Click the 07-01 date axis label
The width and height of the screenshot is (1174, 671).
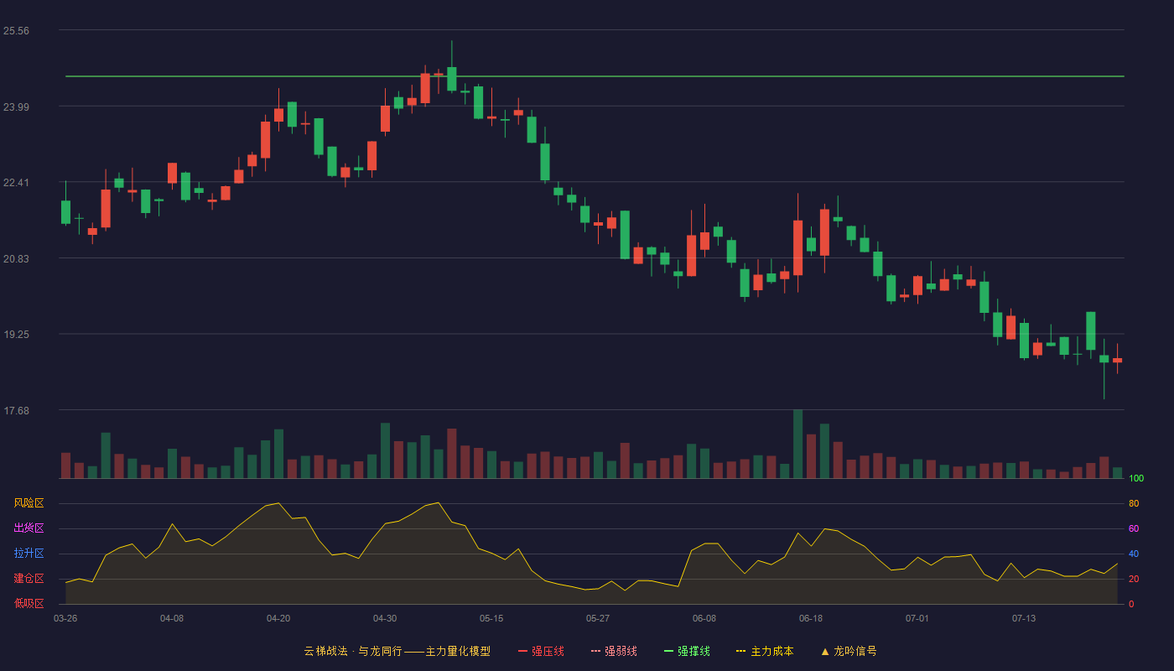coord(917,618)
